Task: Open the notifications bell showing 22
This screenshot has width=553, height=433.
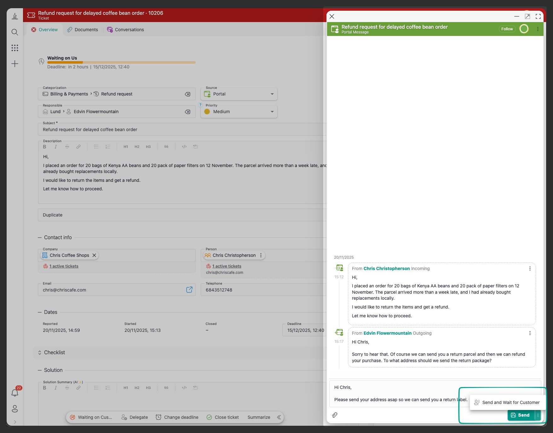Action: pos(15,392)
